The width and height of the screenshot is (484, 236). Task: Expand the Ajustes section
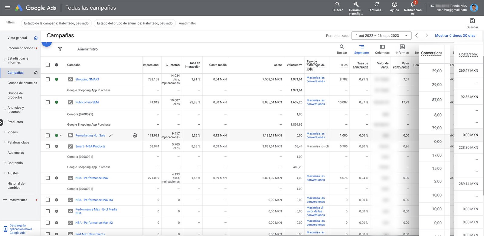pos(5,173)
